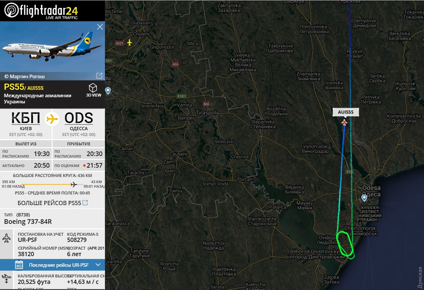
Task: Open the 3D VIEW cube icon
Action: (93, 88)
